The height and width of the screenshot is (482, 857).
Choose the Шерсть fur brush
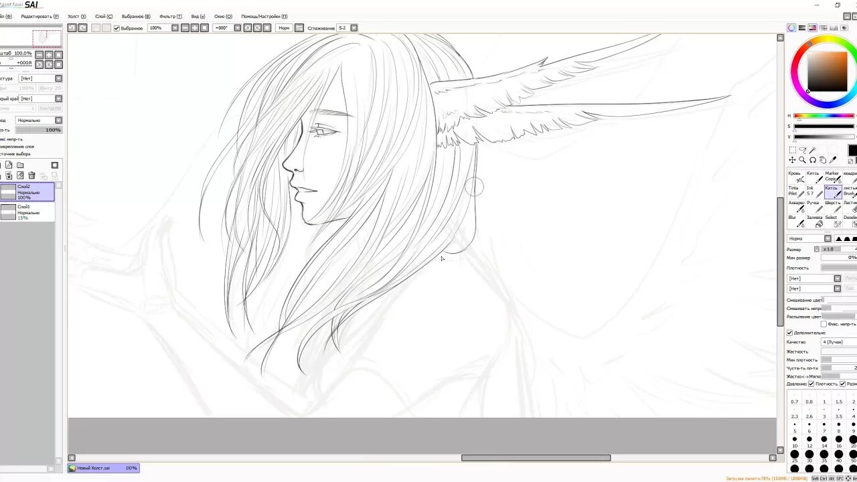coord(833,207)
